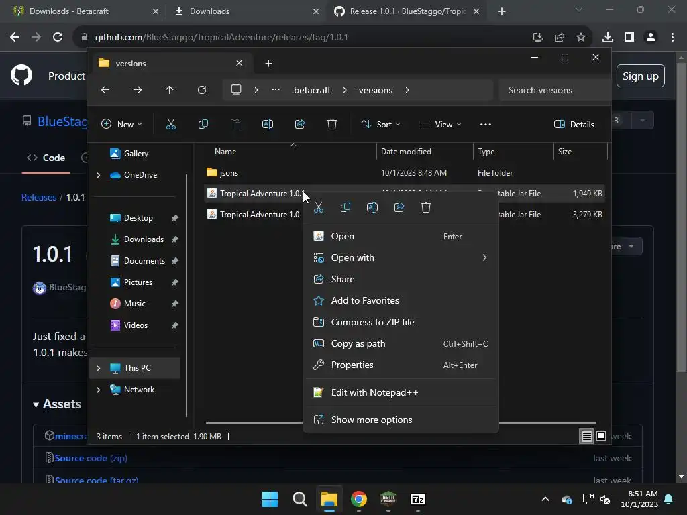Expand the Network tree node
The image size is (687, 515).
coord(98,390)
